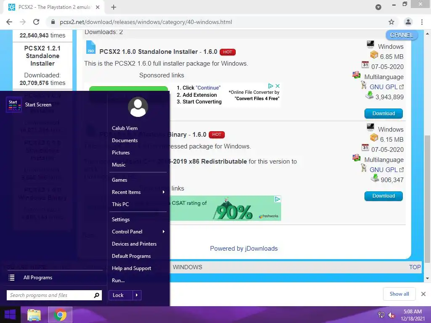Open the Run... dialog
The height and width of the screenshot is (323, 431).
pyautogui.click(x=118, y=281)
